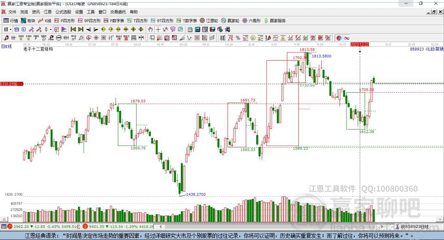The width and height of the screenshot is (444, 240).
Task: Open the 江恩轮 wheel tool
Action: 209,21
